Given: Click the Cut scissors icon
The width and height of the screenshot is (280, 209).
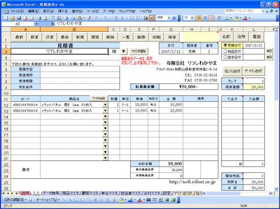Looking at the screenshot, I should [x=67, y=18].
